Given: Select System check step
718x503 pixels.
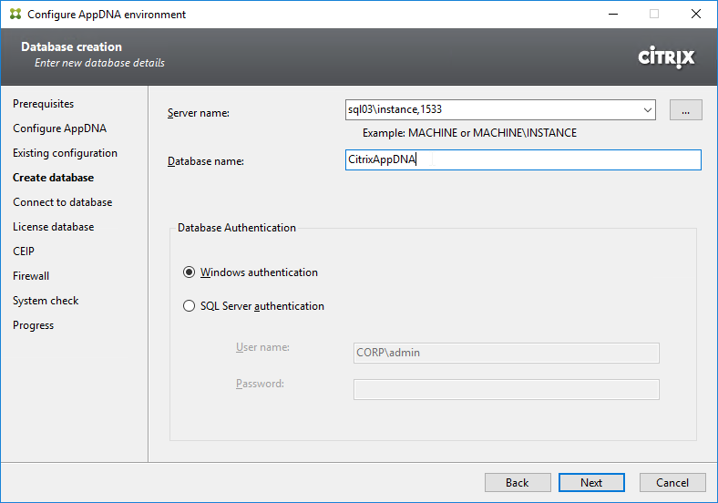Looking at the screenshot, I should (46, 301).
